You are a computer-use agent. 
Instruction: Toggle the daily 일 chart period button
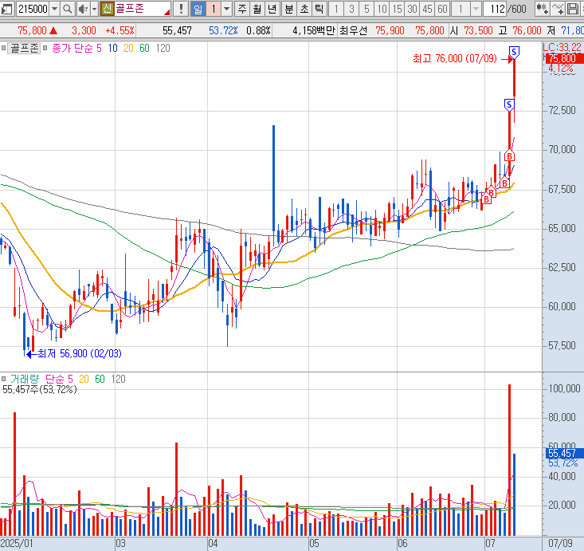[x=198, y=9]
